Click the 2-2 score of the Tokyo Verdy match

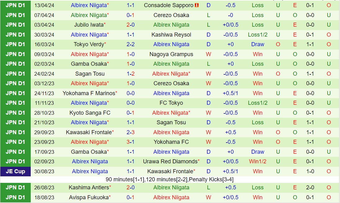coord(130,44)
